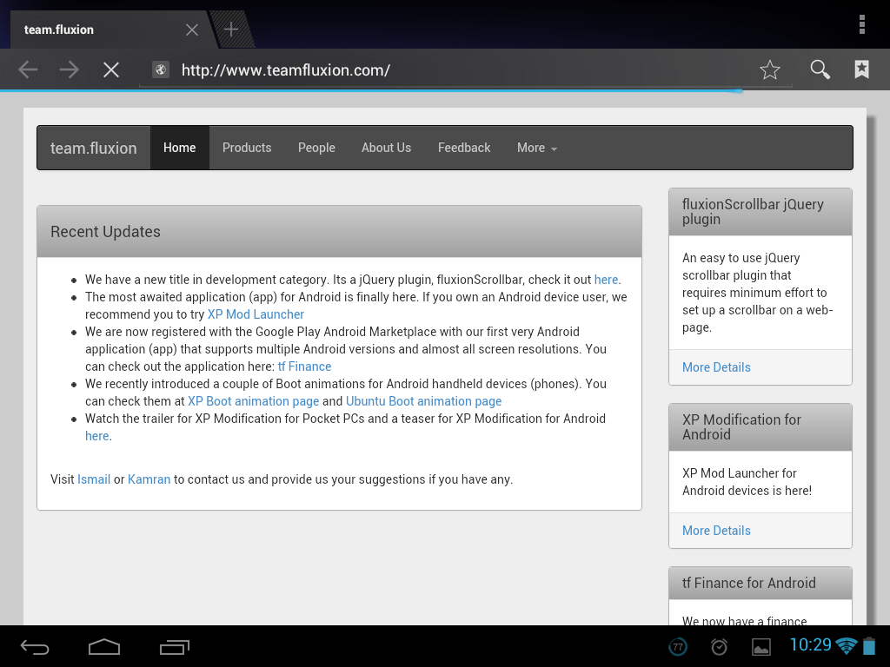Open the picture notification icon
890x667 pixels.
point(761,646)
